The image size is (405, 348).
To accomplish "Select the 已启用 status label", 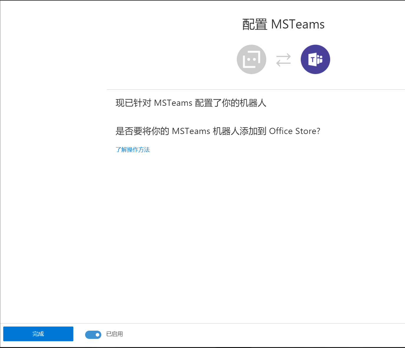I will 114,334.
